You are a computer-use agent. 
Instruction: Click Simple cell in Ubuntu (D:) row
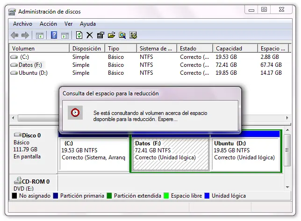click(81, 73)
